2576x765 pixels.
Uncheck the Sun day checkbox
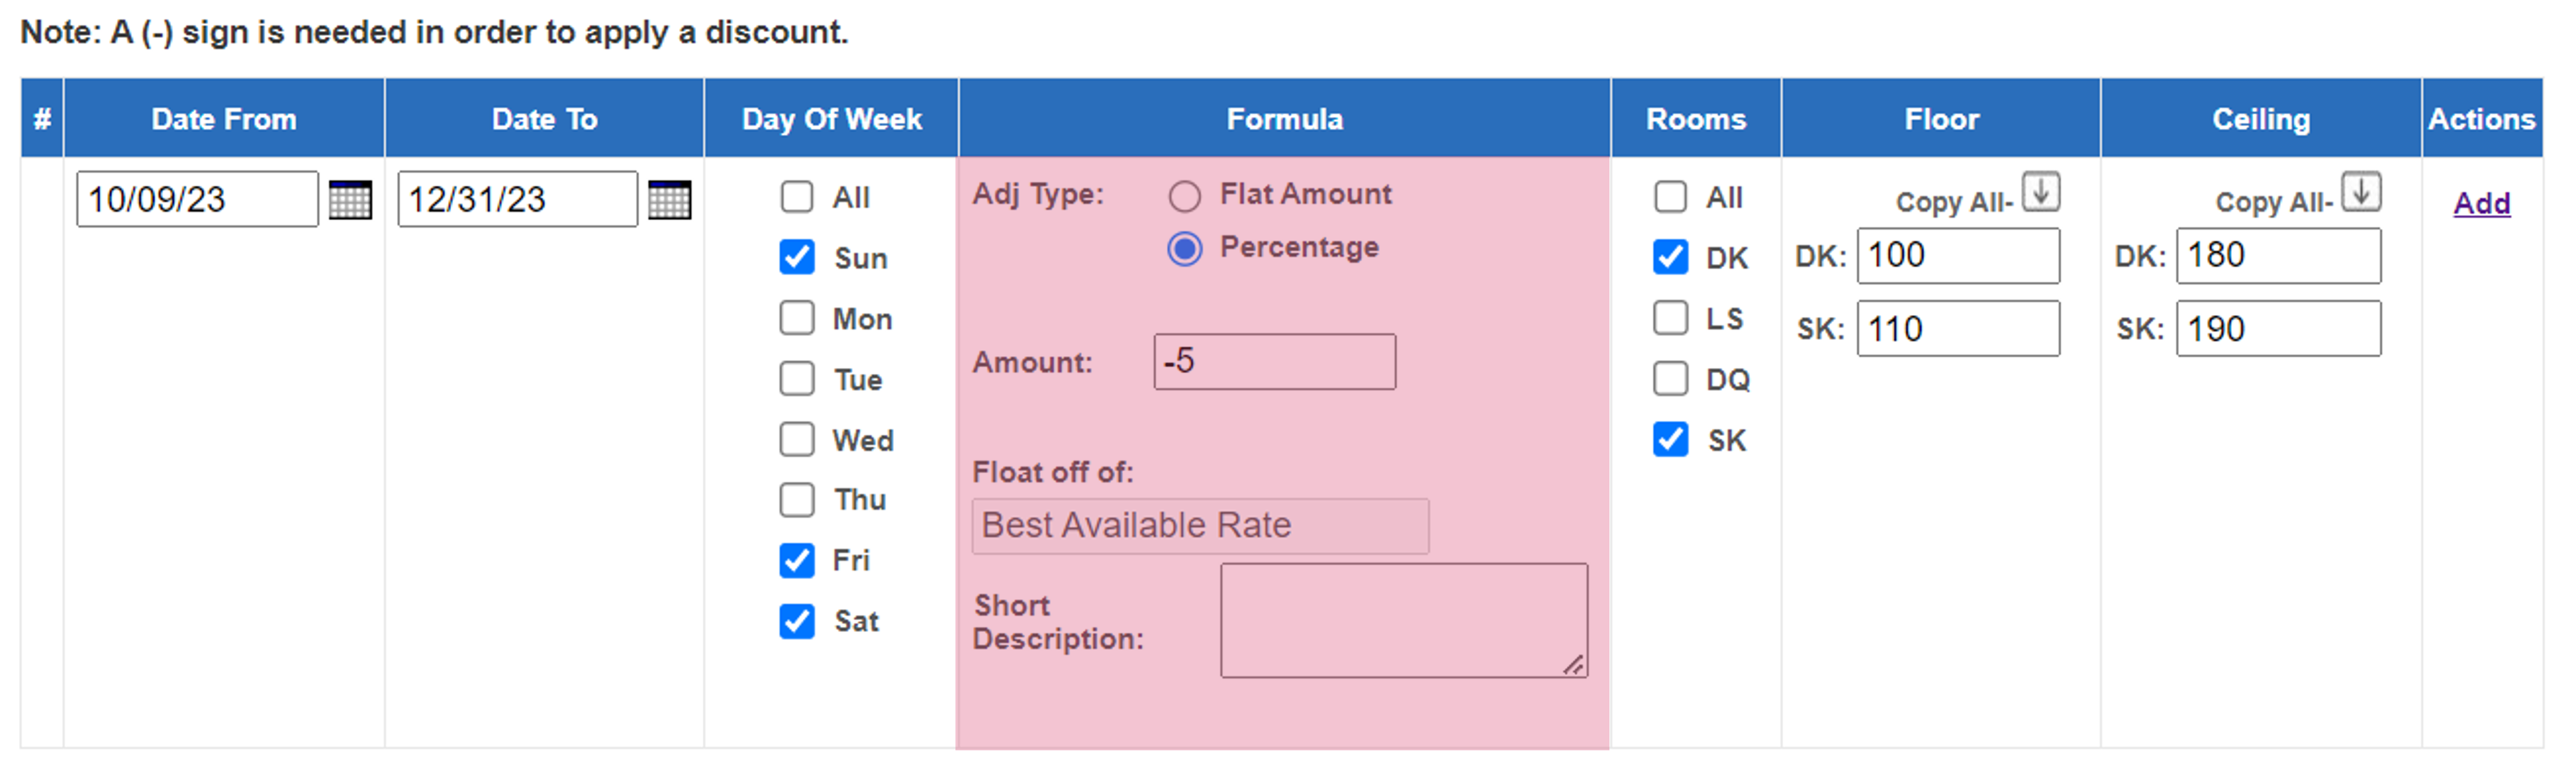click(x=797, y=257)
